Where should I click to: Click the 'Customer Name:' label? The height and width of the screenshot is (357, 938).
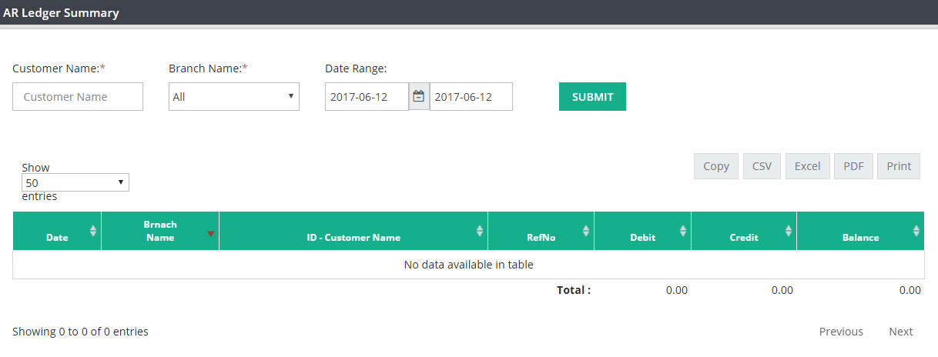59,68
